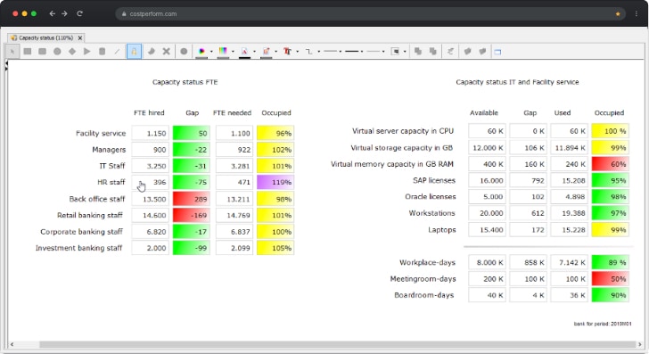Open the gradient color dropdown arrow

pyautogui.click(x=233, y=52)
